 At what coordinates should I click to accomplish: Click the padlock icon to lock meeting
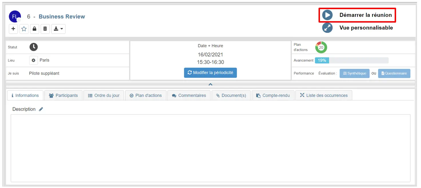click(35, 29)
